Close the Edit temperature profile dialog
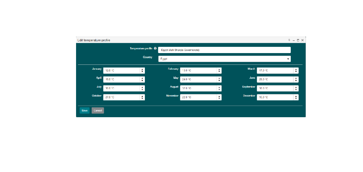This screenshot has height=172, width=363. click(302, 40)
